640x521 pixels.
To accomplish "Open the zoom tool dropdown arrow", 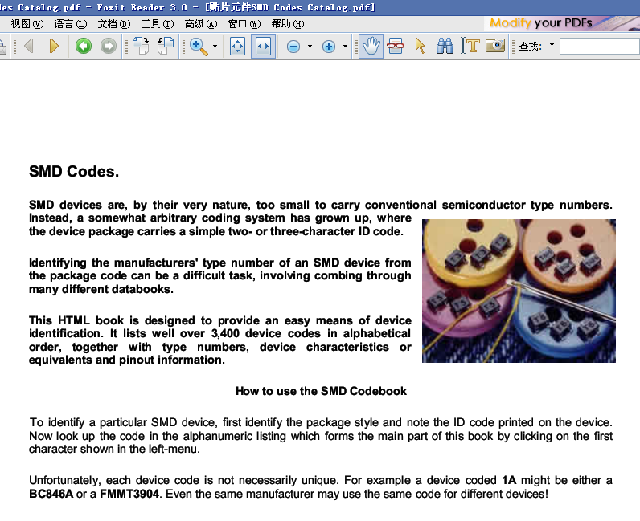I will pyautogui.click(x=215, y=46).
